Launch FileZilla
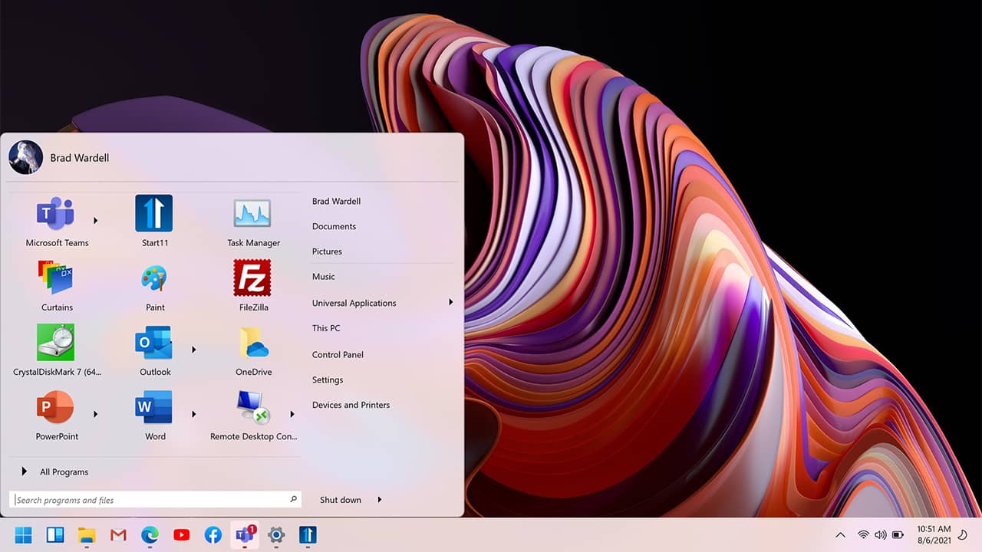Image resolution: width=982 pixels, height=552 pixels. (x=252, y=285)
